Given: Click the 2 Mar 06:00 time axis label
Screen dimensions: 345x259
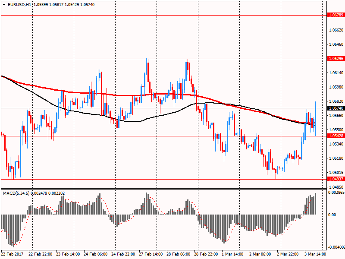Looking at the screenshot, I should coord(260,254).
